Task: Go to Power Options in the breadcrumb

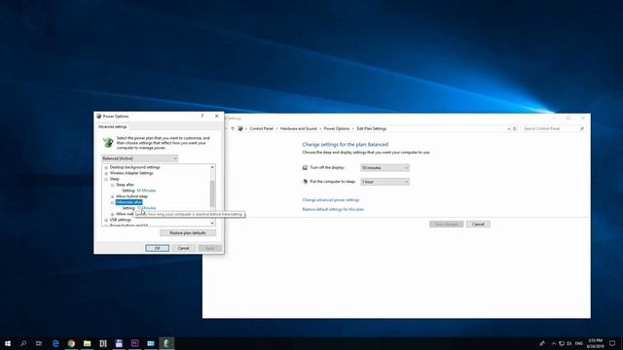Action: click(x=337, y=128)
